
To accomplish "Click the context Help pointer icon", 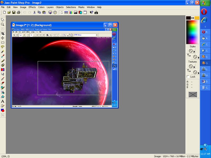I will click(x=91, y=12).
